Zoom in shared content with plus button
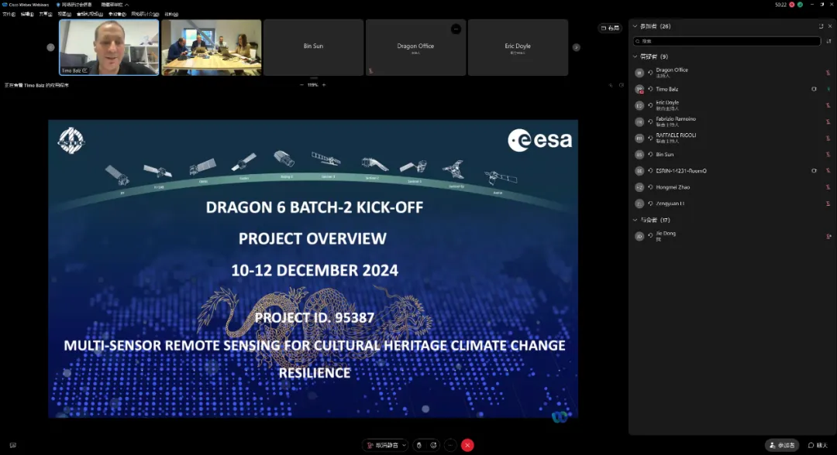The image size is (837, 455). [325, 85]
